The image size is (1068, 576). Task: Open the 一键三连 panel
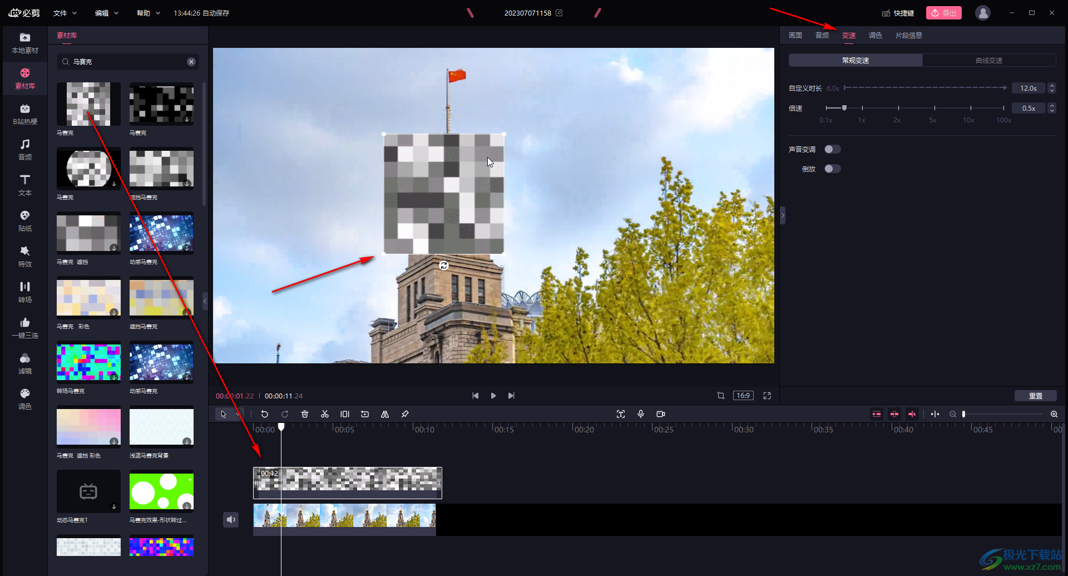(x=25, y=328)
